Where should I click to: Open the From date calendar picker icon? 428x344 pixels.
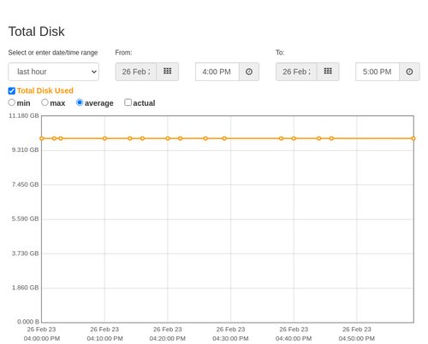168,72
